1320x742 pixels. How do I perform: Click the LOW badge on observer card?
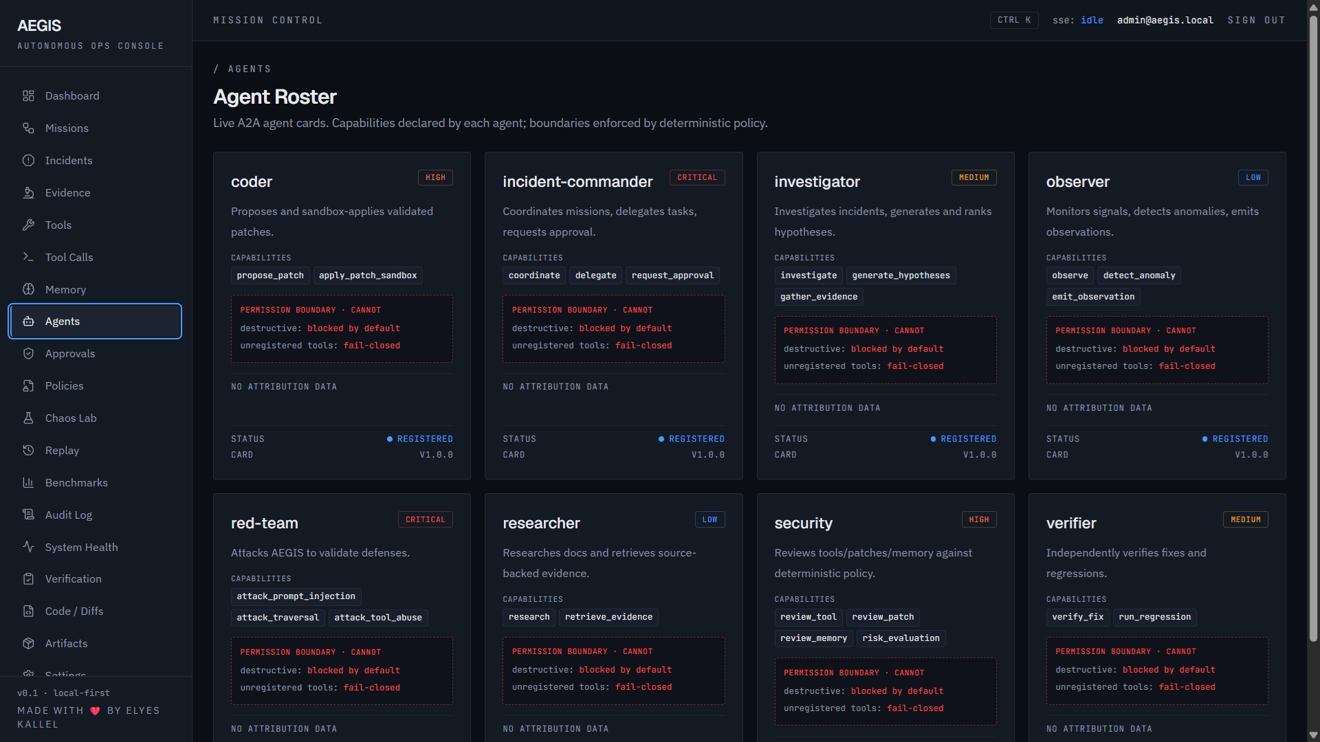point(1253,178)
